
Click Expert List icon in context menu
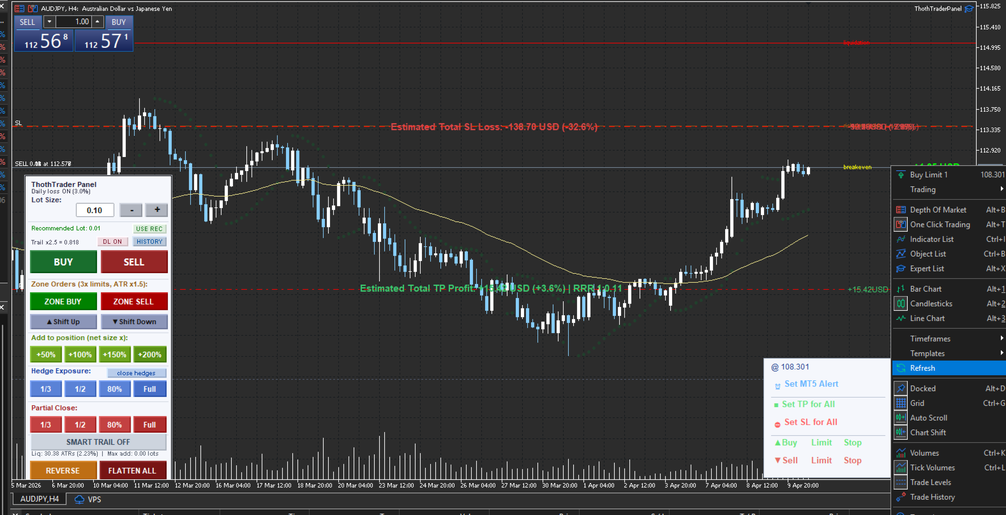click(x=901, y=269)
